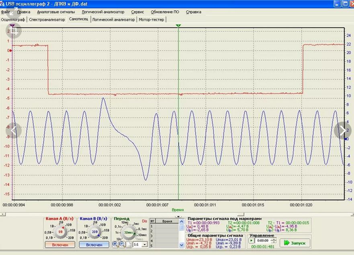Open the Логический анализатор menu in the menu bar

pyautogui.click(x=103, y=12)
